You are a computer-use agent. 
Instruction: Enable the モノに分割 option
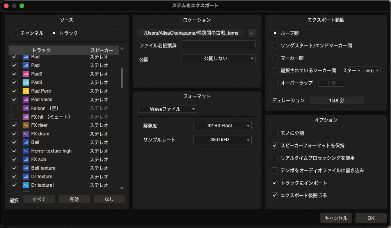coord(275,133)
